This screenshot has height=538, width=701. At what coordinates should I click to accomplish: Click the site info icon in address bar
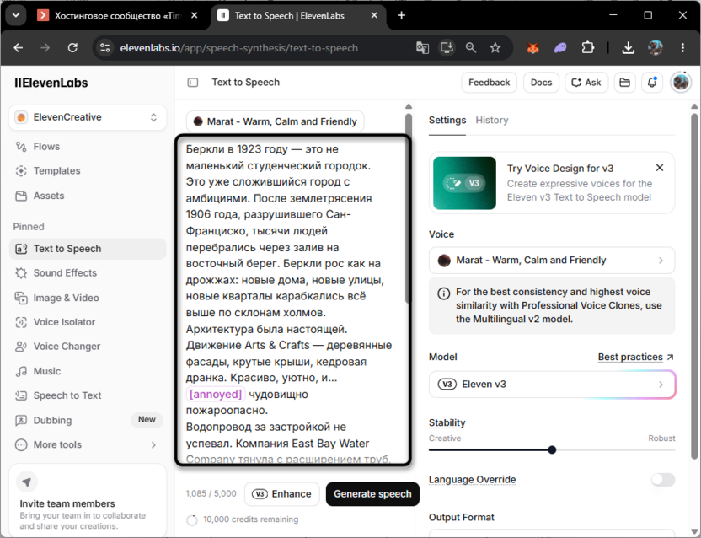click(105, 47)
